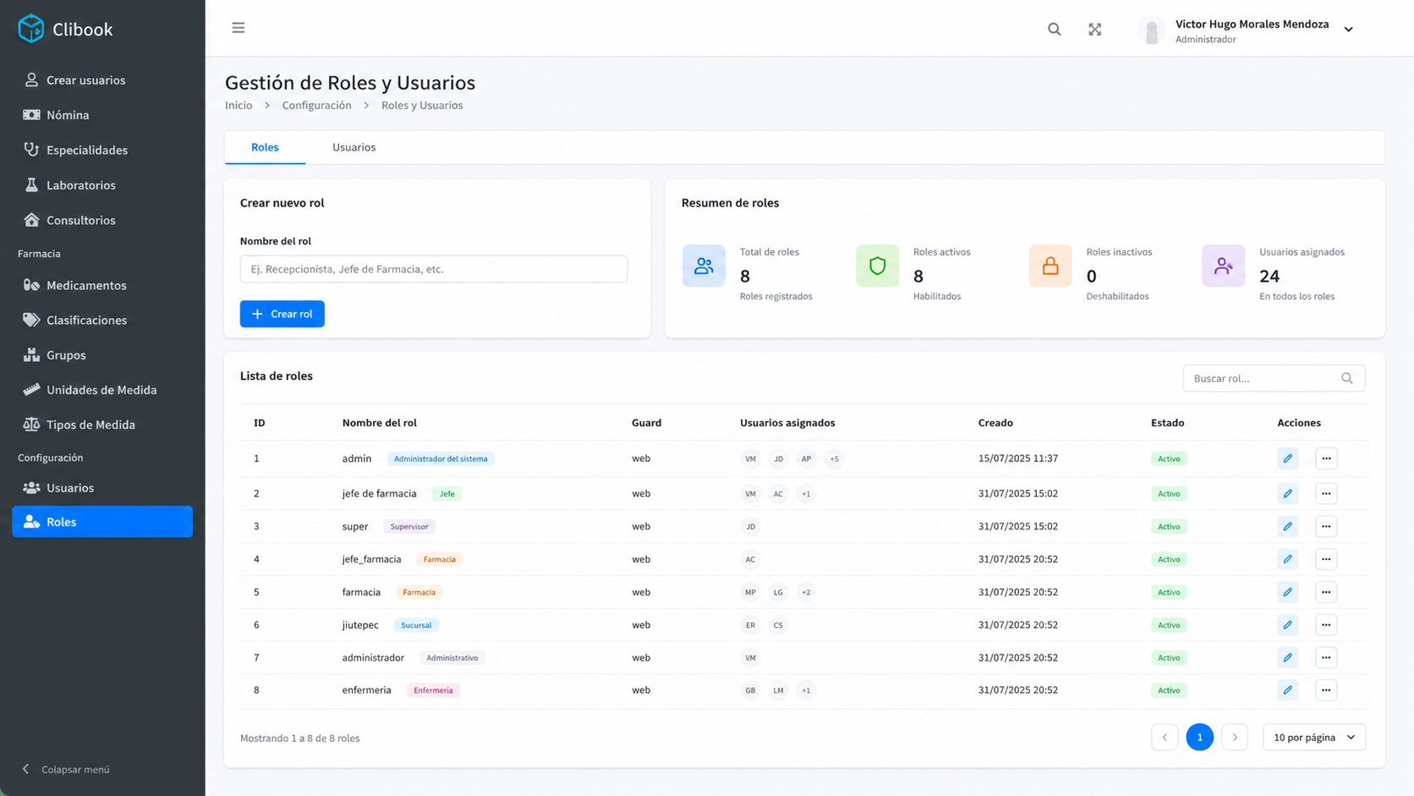
Task: Collapse the sidebar with Colapsar menú
Action: 65,769
